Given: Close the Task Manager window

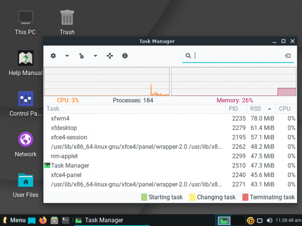Looking at the screenshot, I should (x=293, y=41).
